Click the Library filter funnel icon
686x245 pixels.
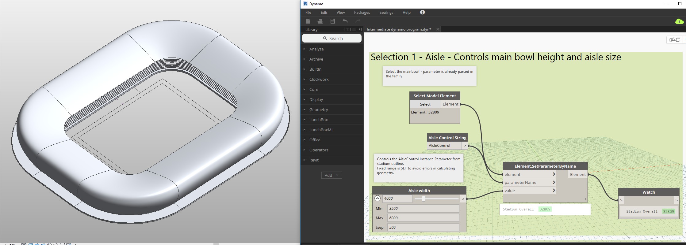347,29
